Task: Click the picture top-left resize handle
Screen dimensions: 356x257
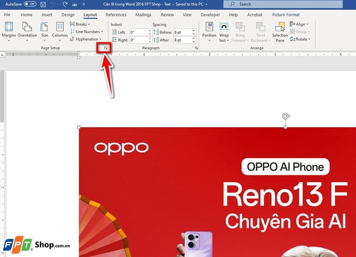Action: [x=79, y=127]
